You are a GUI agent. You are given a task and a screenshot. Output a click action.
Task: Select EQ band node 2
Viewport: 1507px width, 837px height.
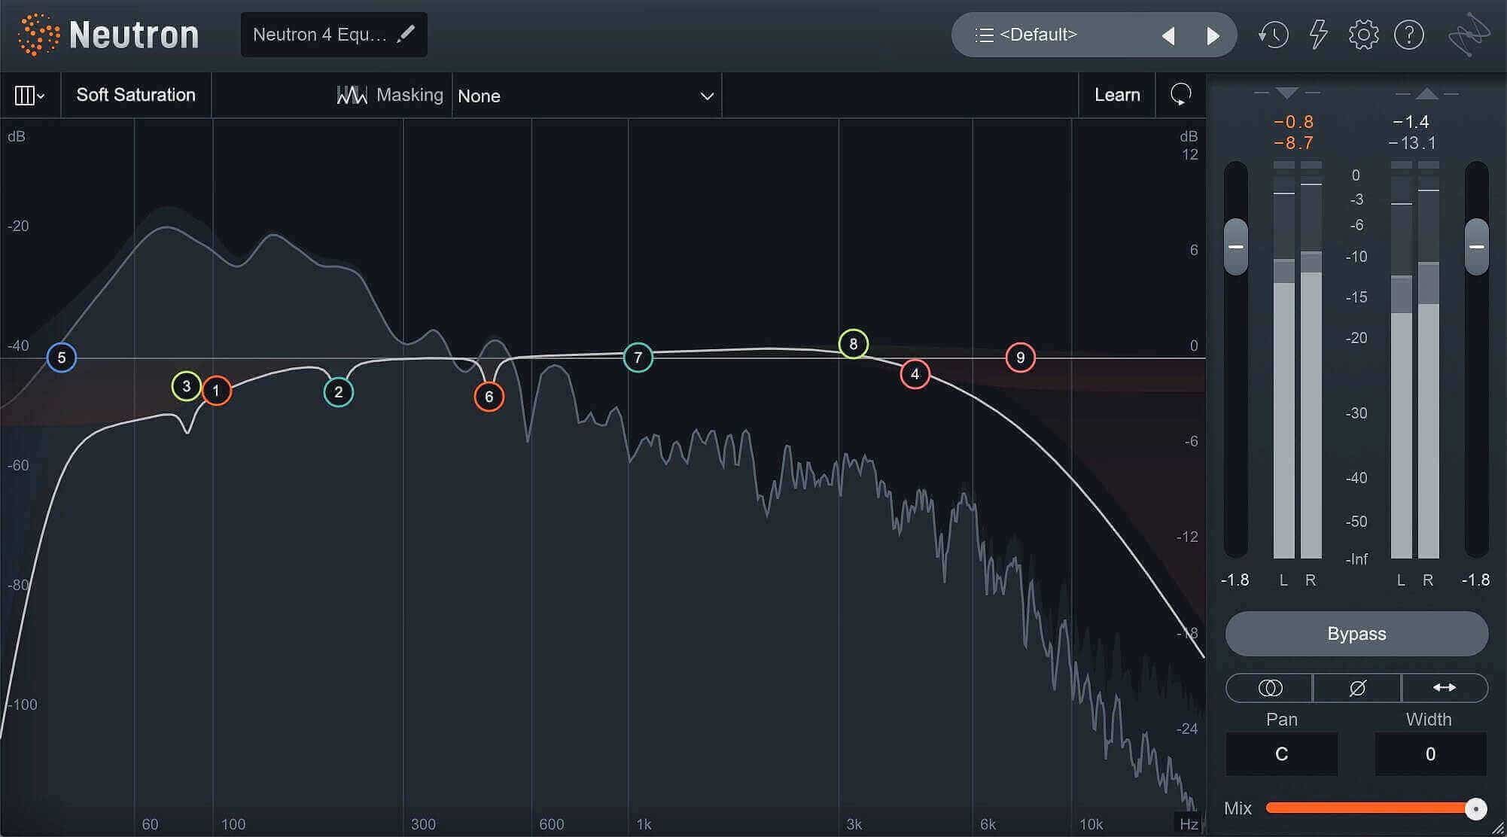click(339, 392)
